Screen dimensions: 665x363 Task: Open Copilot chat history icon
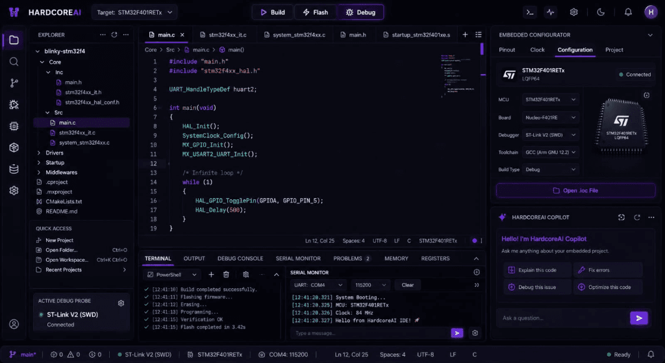(621, 217)
